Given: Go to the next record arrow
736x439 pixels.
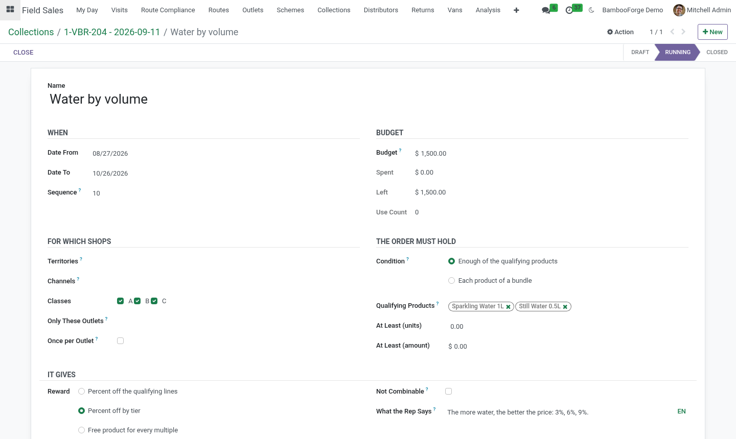Looking at the screenshot, I should 683,32.
